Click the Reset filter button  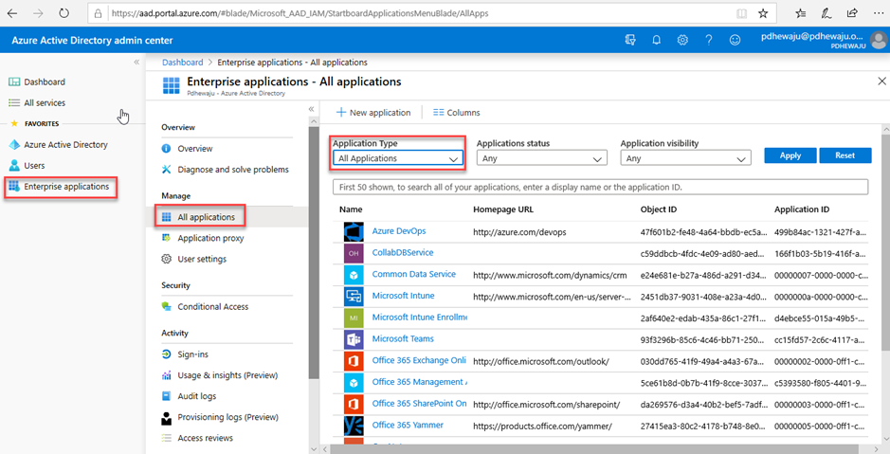[x=845, y=155]
